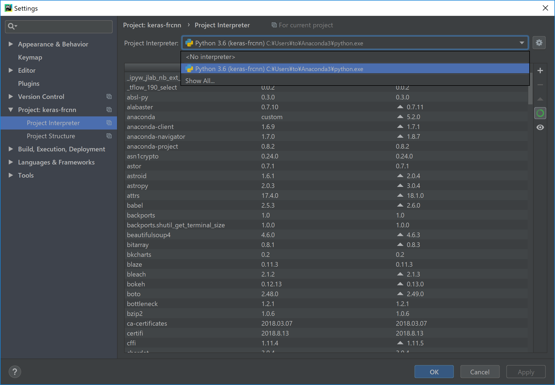Image resolution: width=555 pixels, height=385 pixels.
Task: Uninstall a package using the minus icon
Action: [x=540, y=85]
